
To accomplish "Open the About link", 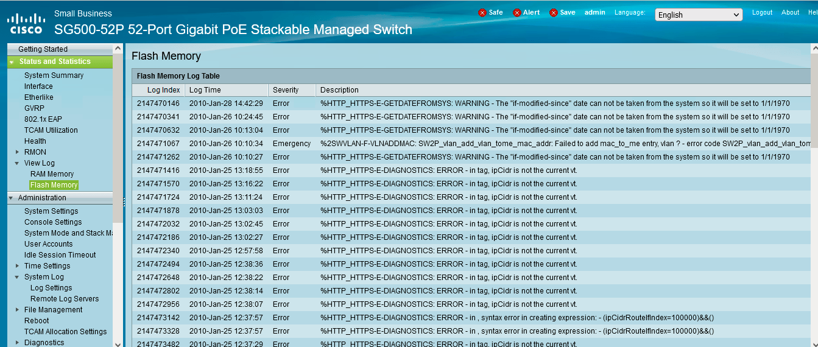I will tap(790, 12).
